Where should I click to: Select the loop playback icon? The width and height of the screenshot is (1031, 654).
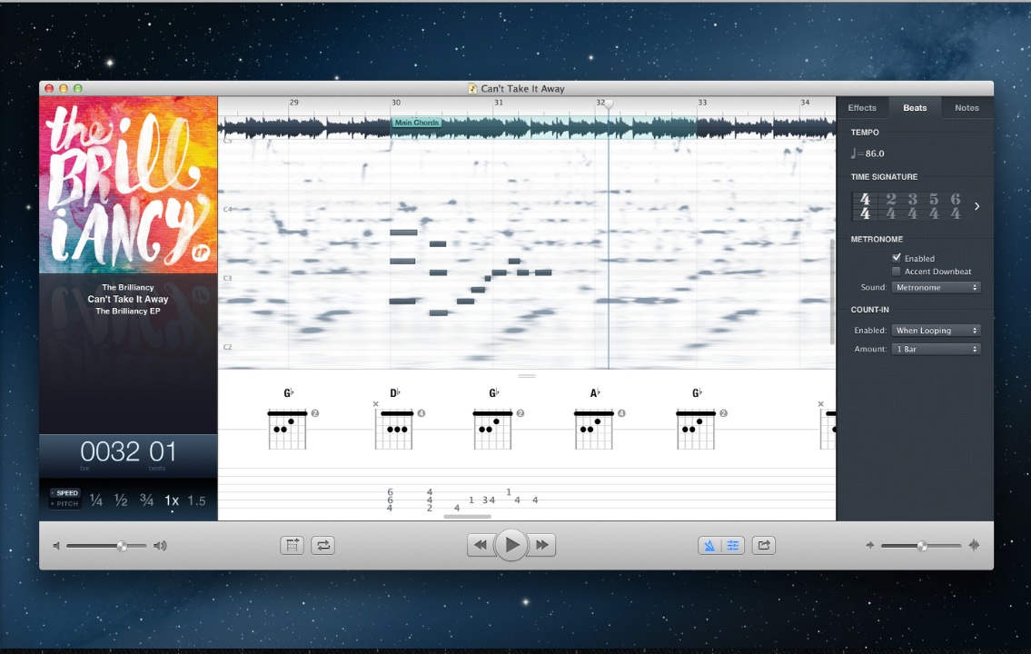click(x=322, y=545)
